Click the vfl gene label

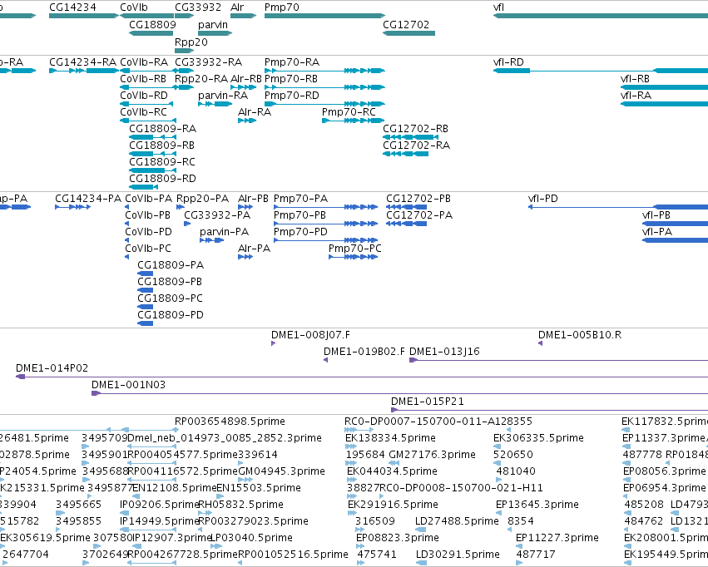coord(498,7)
